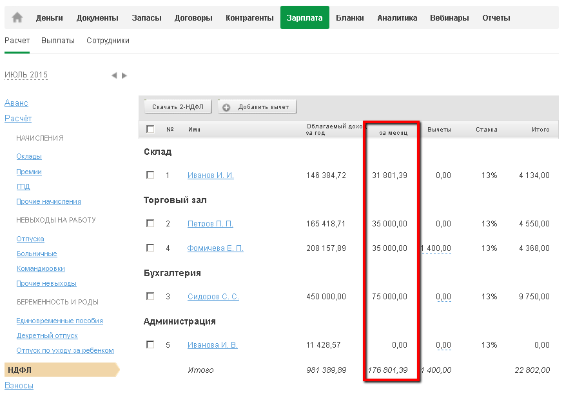Open the Контрагенты menu

pyautogui.click(x=249, y=17)
